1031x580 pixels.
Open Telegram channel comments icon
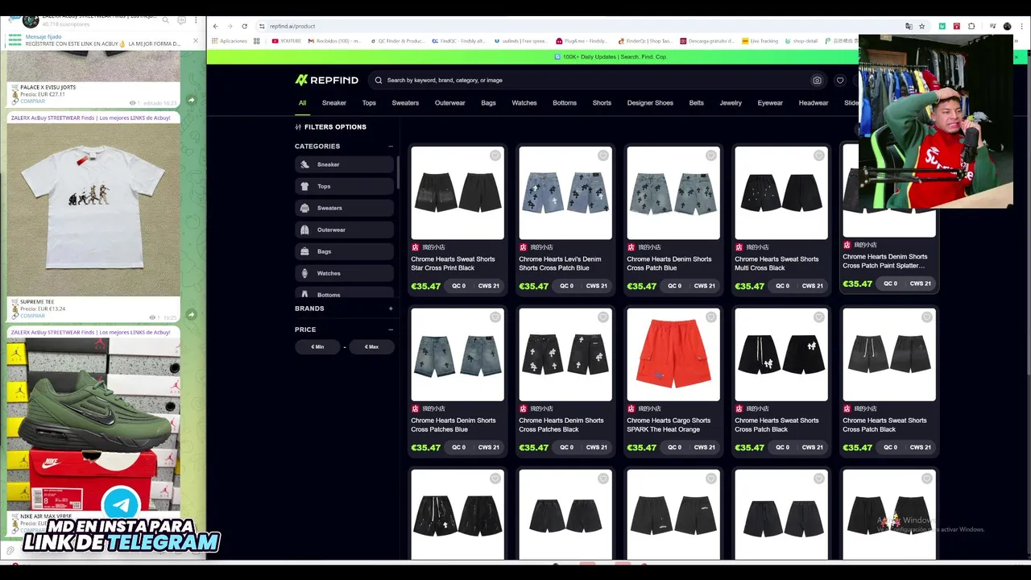181,19
